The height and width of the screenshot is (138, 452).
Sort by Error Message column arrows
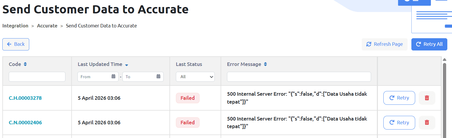(265, 64)
